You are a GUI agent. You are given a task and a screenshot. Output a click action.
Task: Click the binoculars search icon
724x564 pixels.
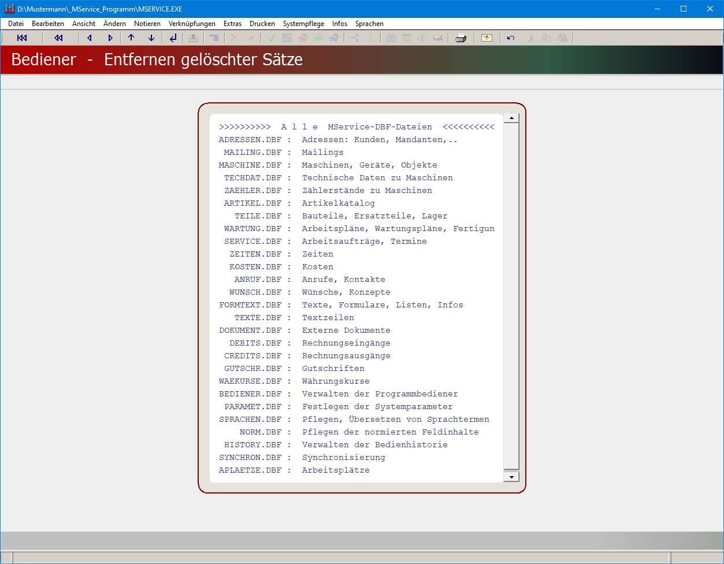391,38
